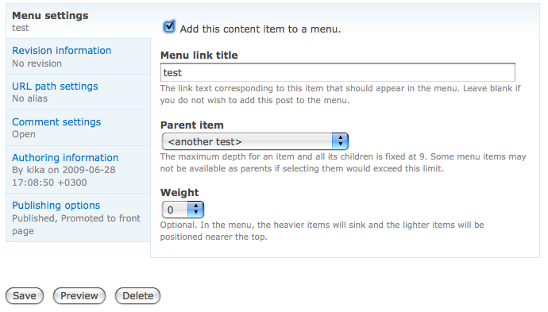Click the Menu link title text field
This screenshot has width=548, height=312.
click(x=338, y=72)
